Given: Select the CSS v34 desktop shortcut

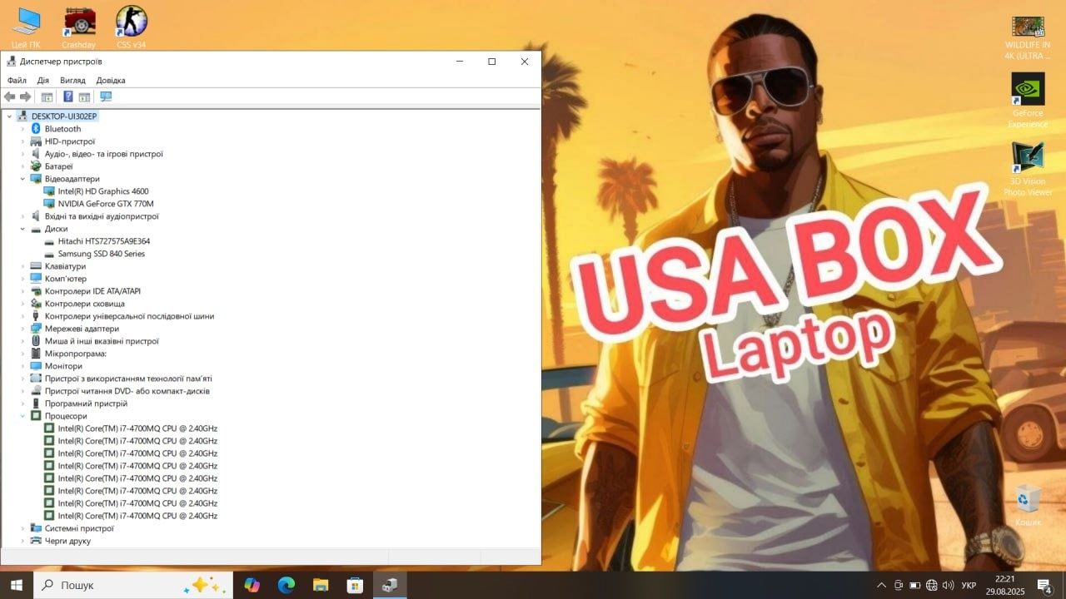Looking at the screenshot, I should [x=132, y=27].
